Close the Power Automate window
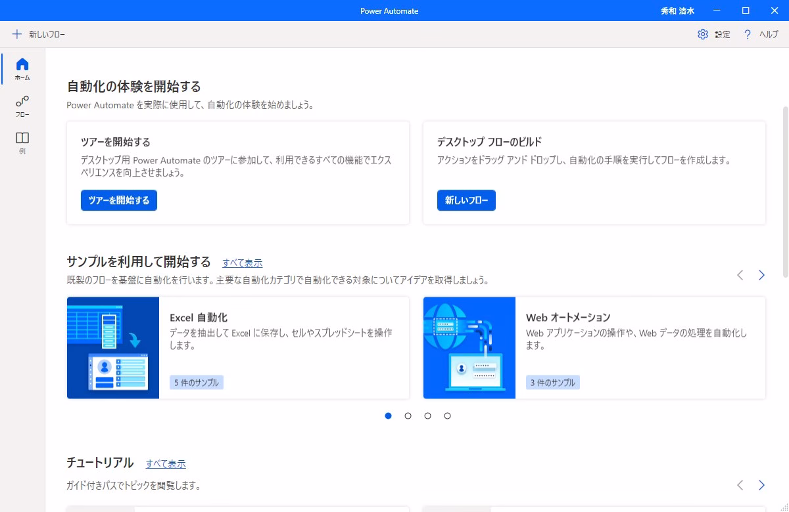This screenshot has height=512, width=789. coord(775,11)
